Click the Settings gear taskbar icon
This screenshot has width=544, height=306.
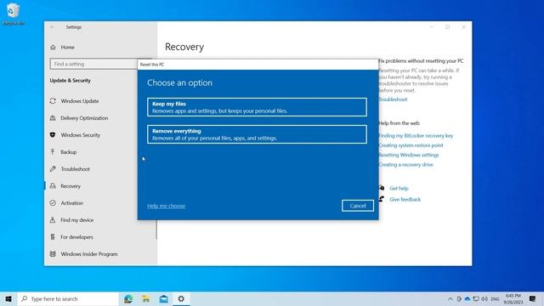181,298
